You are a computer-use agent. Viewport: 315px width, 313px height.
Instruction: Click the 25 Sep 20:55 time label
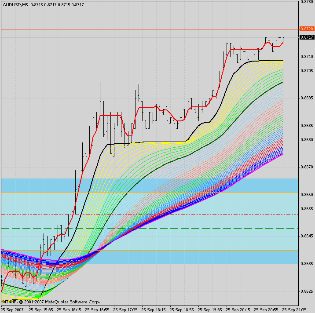pos(266,310)
